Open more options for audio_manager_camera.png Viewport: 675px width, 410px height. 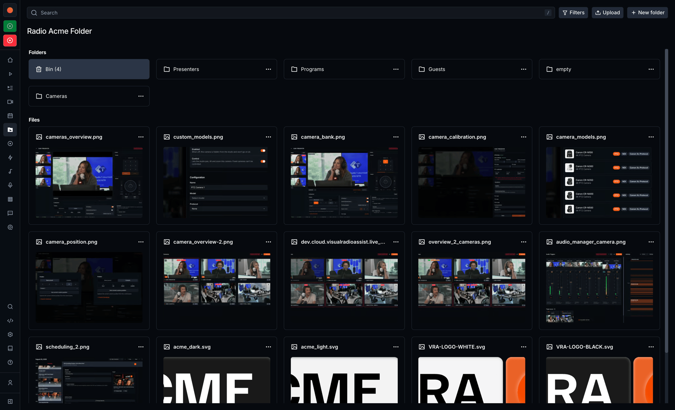coord(651,242)
